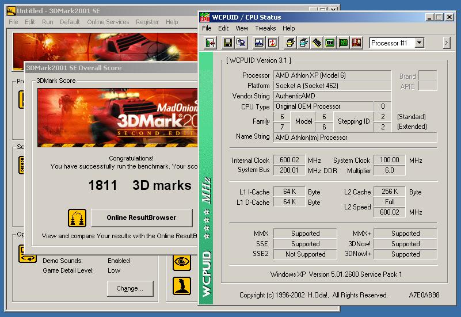Open the WCPUID Help menu
The height and width of the screenshot is (317, 461).
tap(289, 28)
